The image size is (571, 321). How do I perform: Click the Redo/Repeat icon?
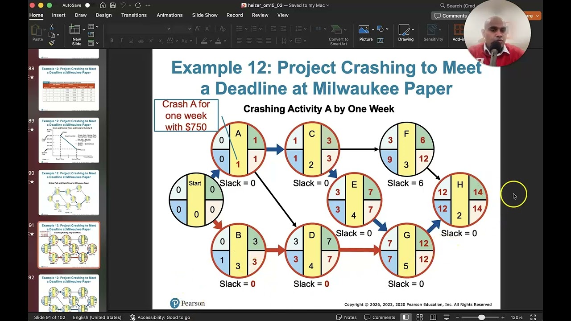138,5
